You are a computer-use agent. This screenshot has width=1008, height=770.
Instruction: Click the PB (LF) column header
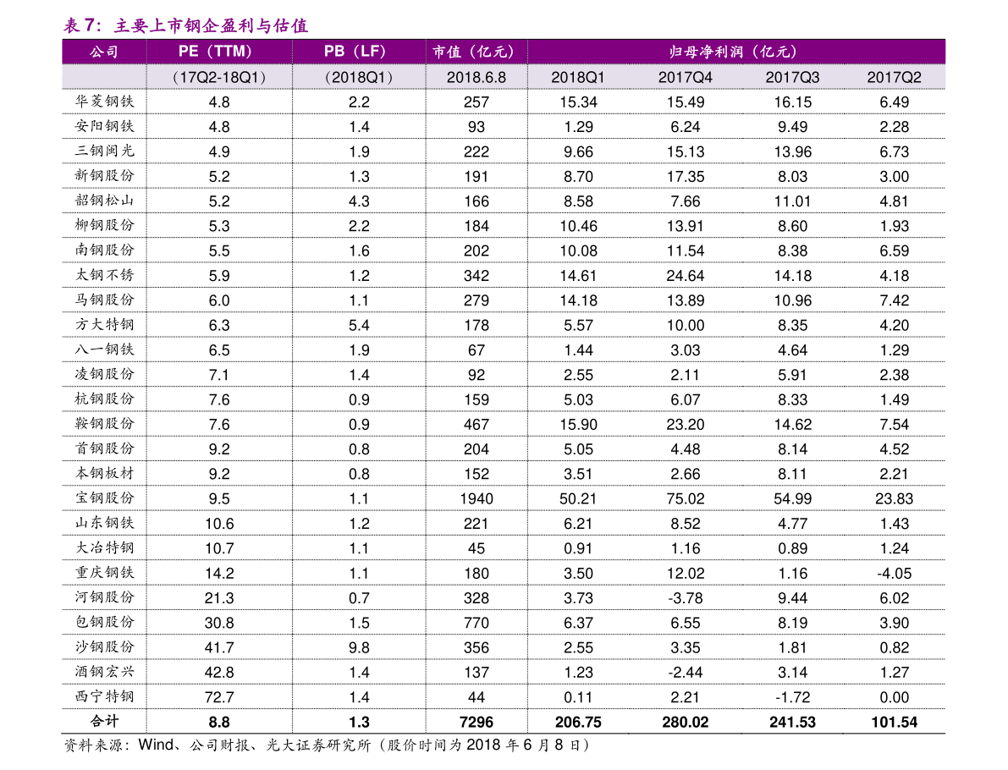[359, 52]
